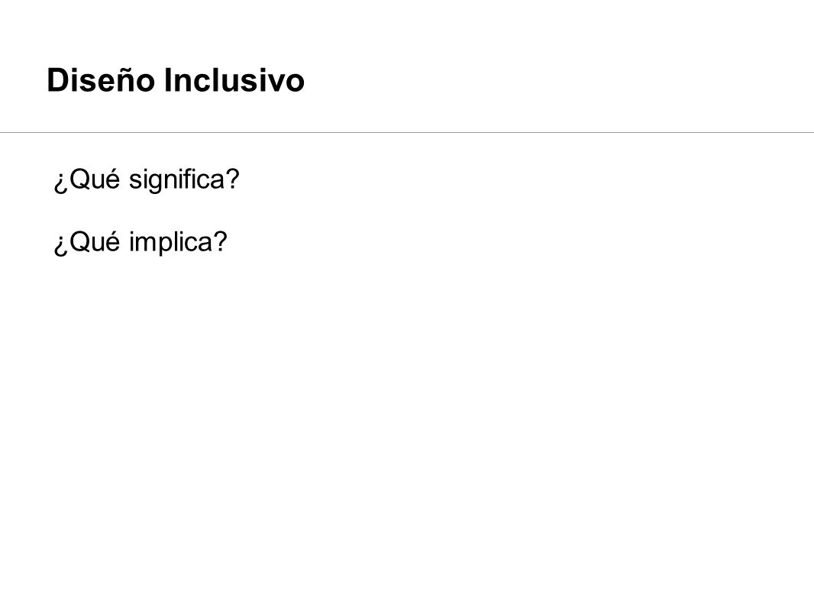Click the capital "D" of "Diseño"

coord(57,80)
